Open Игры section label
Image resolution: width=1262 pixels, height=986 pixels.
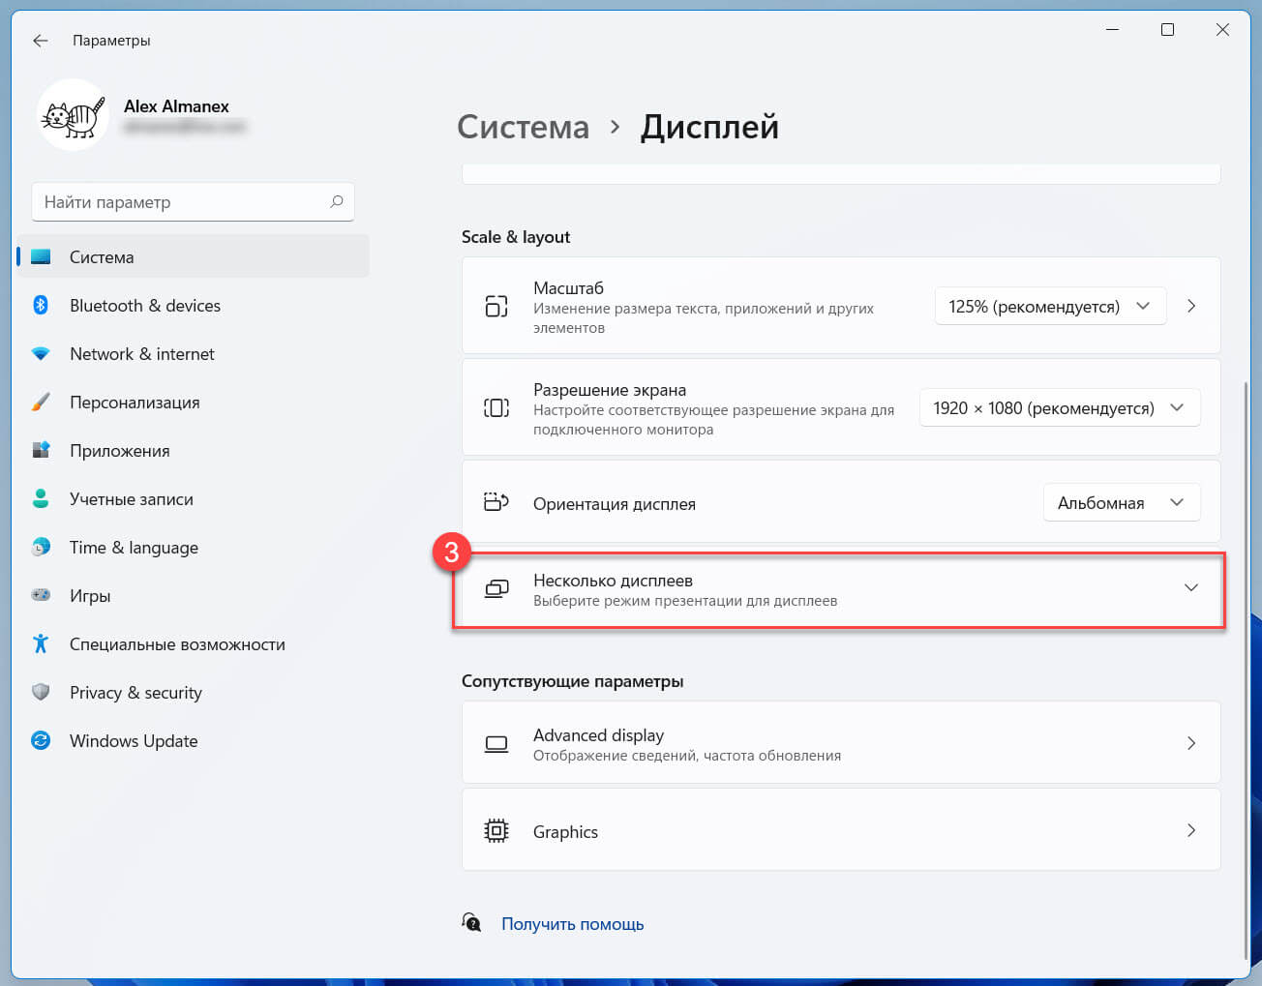point(90,596)
